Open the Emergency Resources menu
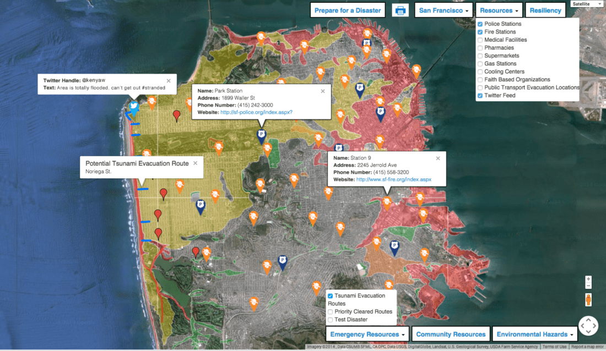This screenshot has width=606, height=351. pos(367,334)
